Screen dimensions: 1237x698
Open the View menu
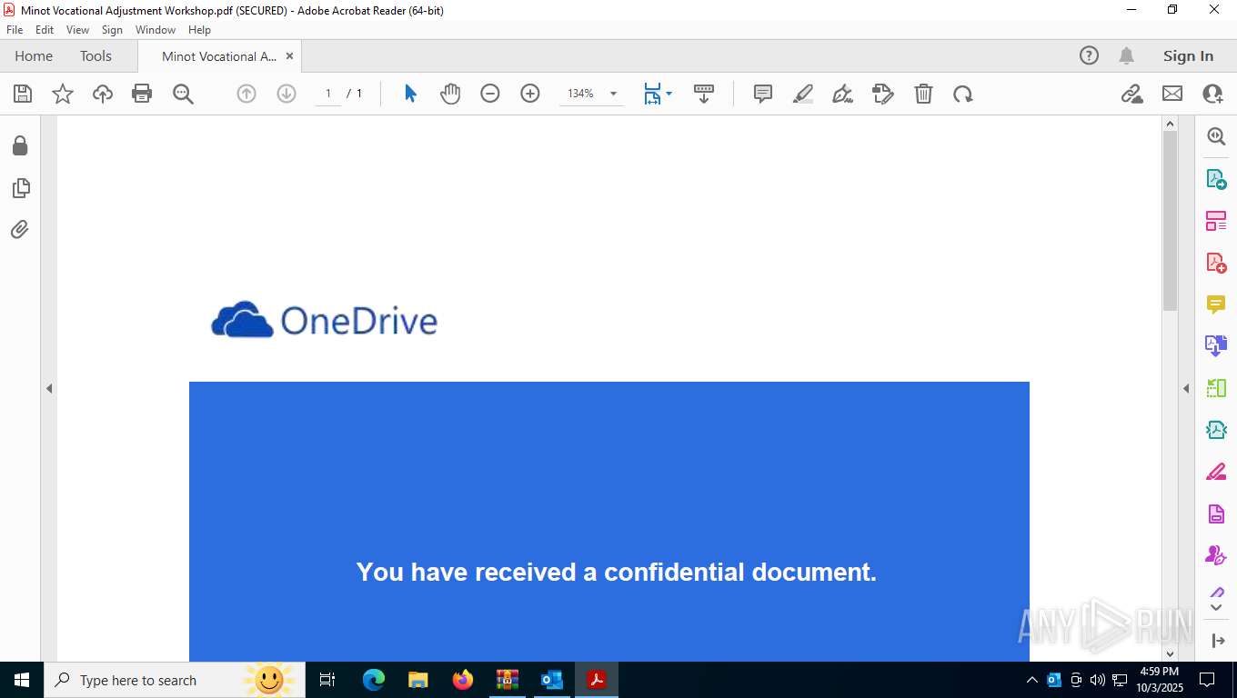[77, 30]
